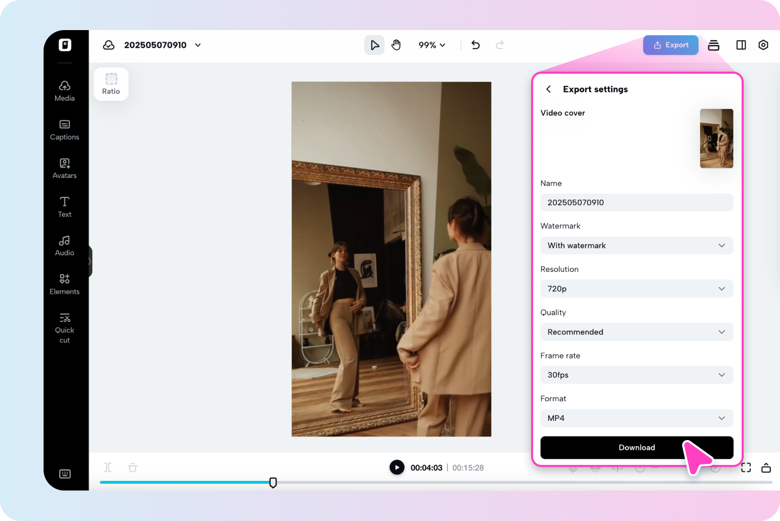Open the Media panel in the sidebar
This screenshot has width=780, height=521.
[64, 90]
